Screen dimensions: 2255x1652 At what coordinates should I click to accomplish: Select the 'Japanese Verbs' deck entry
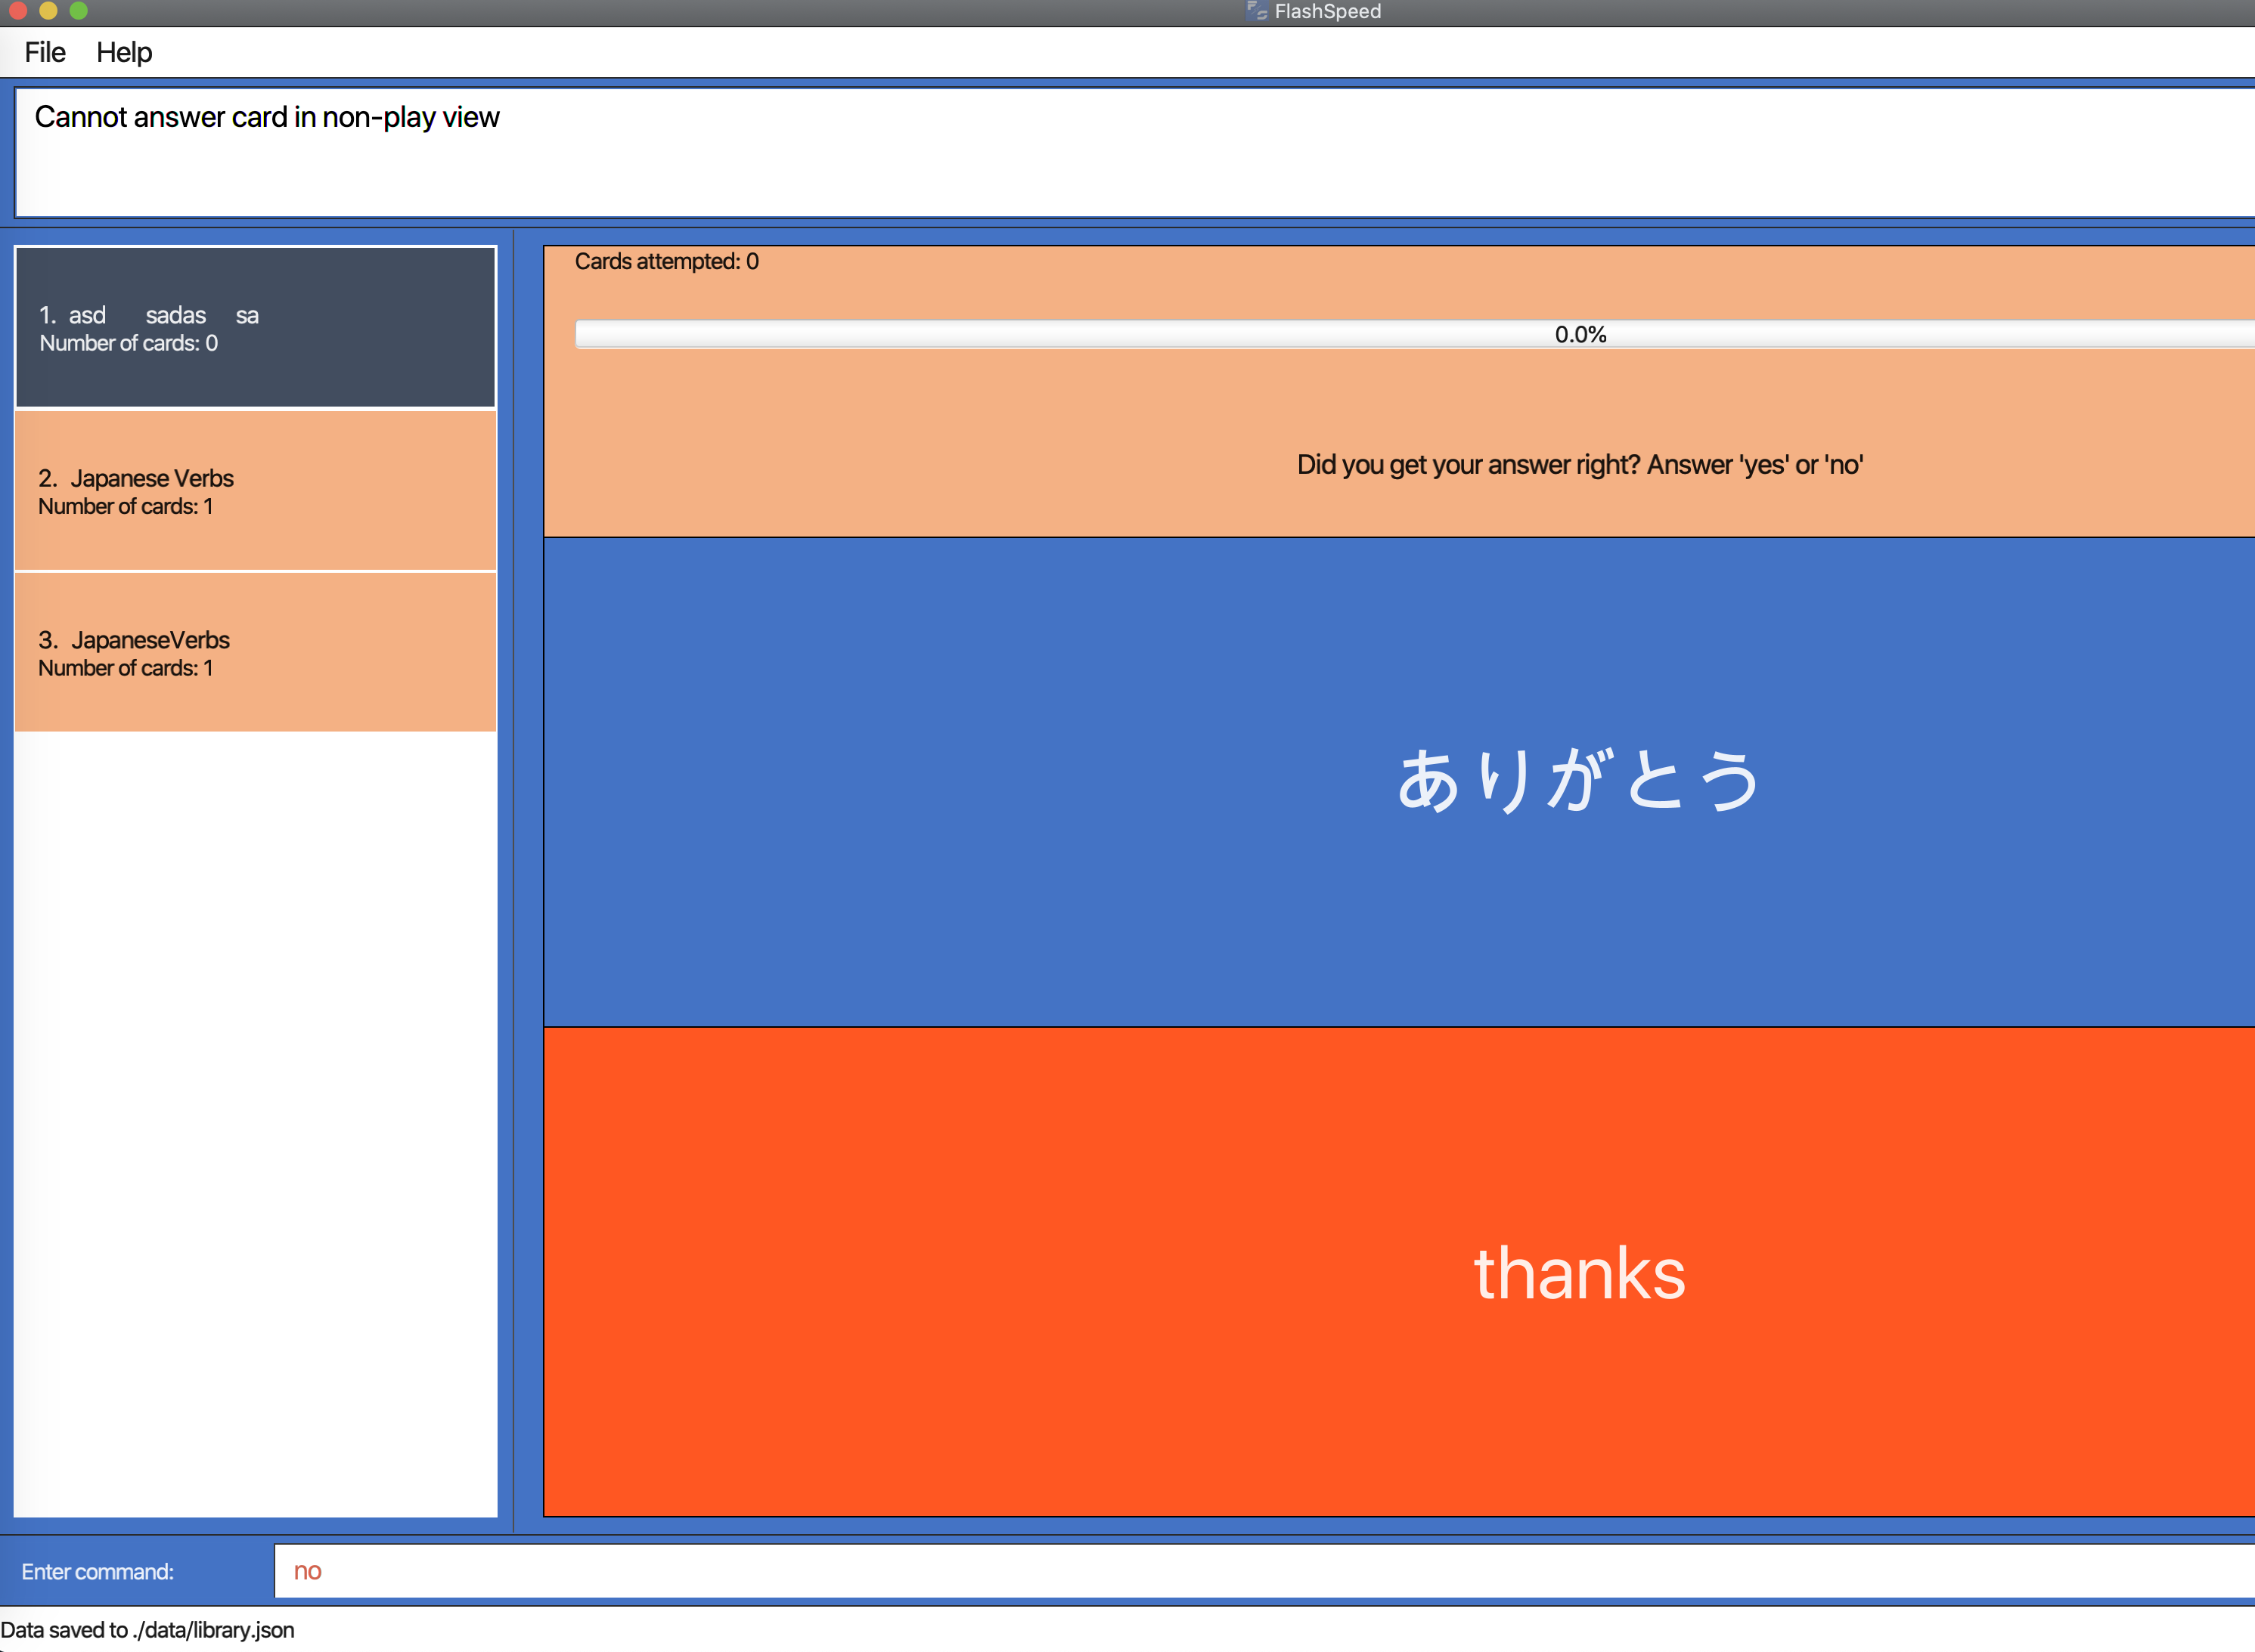(x=255, y=491)
